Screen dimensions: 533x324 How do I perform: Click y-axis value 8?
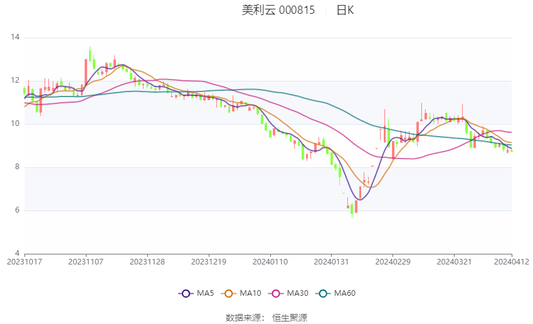(17, 167)
